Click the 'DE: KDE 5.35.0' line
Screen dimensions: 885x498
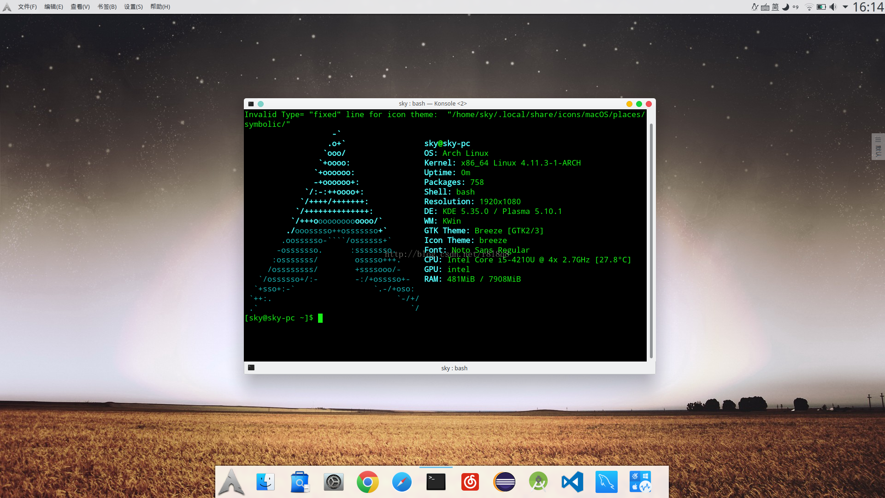pos(493,212)
